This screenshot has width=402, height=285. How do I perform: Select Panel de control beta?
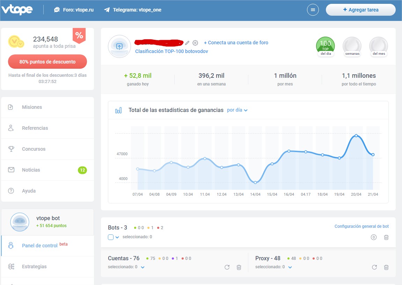click(47, 246)
